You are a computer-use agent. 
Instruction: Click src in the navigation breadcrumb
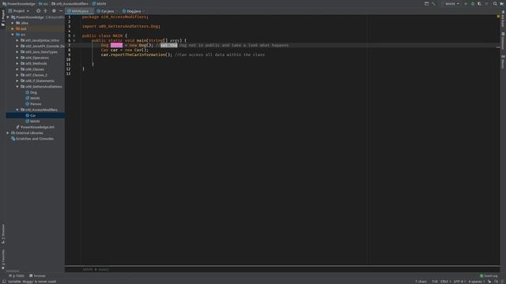pyautogui.click(x=43, y=4)
